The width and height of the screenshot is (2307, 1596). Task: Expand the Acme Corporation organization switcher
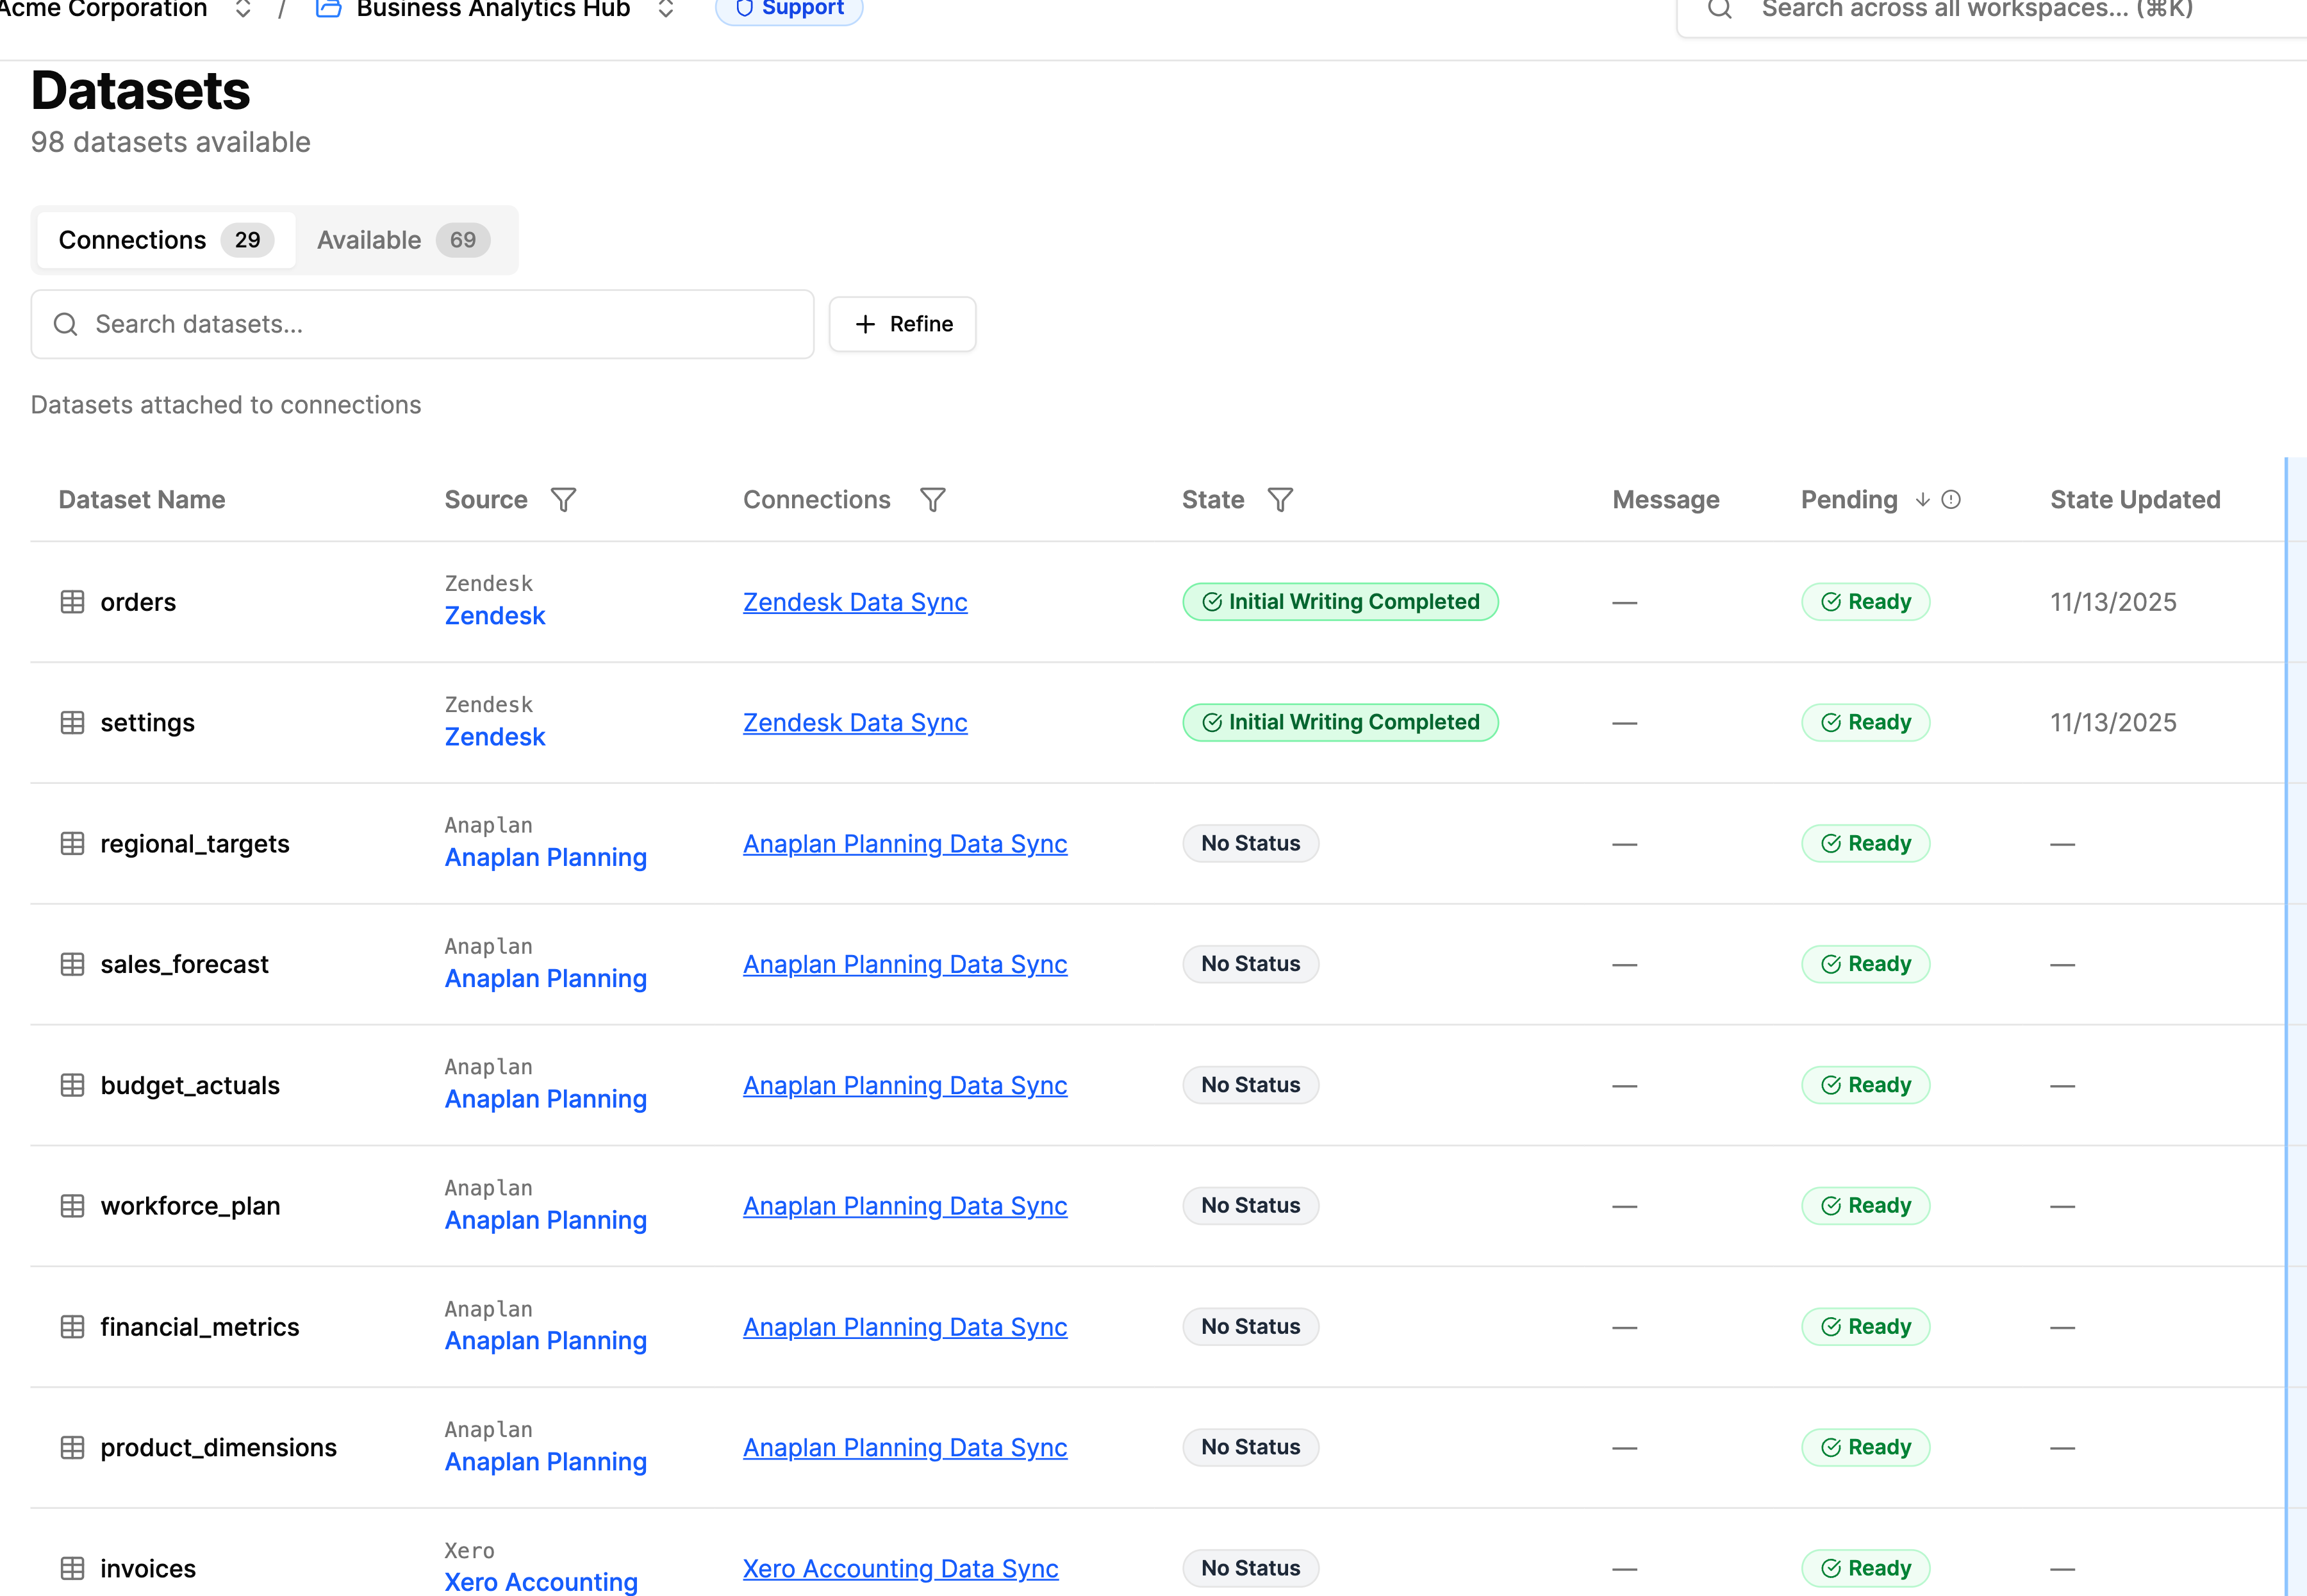tap(243, 10)
